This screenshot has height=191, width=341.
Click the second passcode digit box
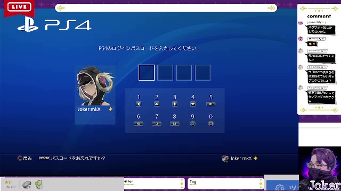click(x=165, y=73)
